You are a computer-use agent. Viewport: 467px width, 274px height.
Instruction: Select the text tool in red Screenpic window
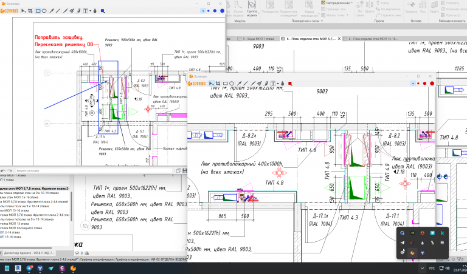point(273,84)
